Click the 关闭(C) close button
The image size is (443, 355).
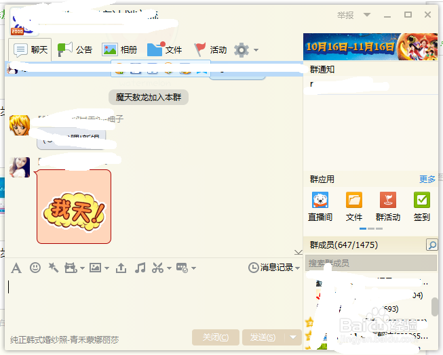click(x=215, y=337)
